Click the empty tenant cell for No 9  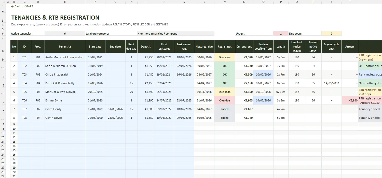65,124
